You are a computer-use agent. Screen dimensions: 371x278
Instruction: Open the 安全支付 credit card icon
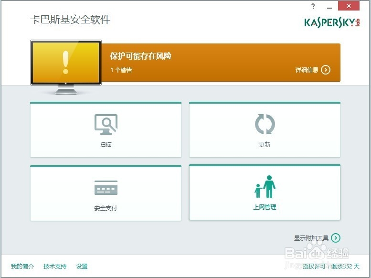click(106, 188)
